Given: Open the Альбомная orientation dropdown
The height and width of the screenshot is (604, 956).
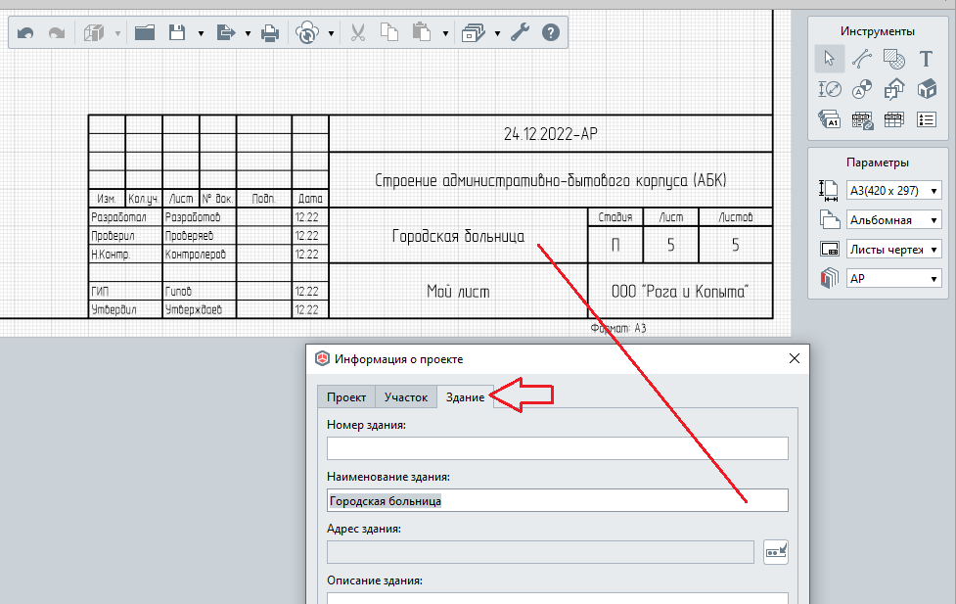Looking at the screenshot, I should click(893, 219).
